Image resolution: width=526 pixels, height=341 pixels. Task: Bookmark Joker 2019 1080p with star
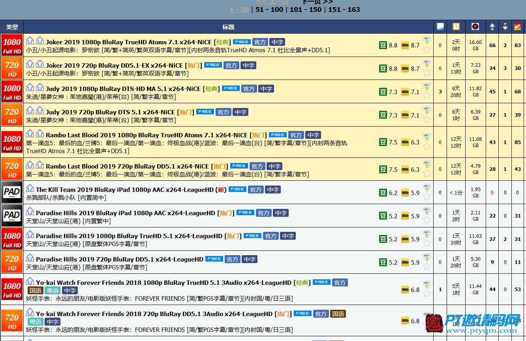(426, 49)
